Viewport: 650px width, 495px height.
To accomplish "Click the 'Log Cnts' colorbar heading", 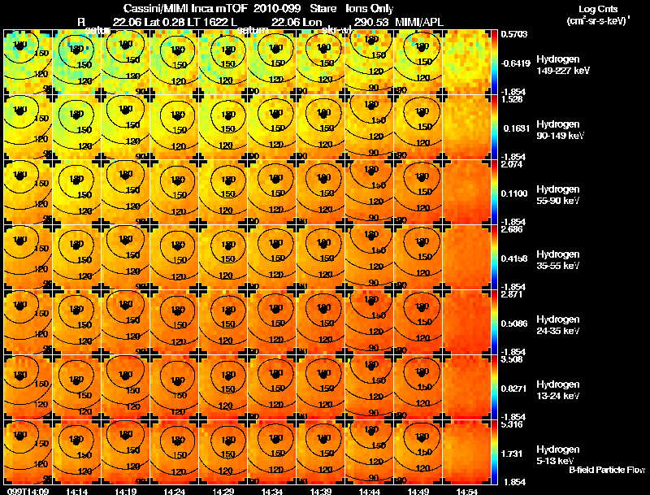I will pyautogui.click(x=597, y=9).
